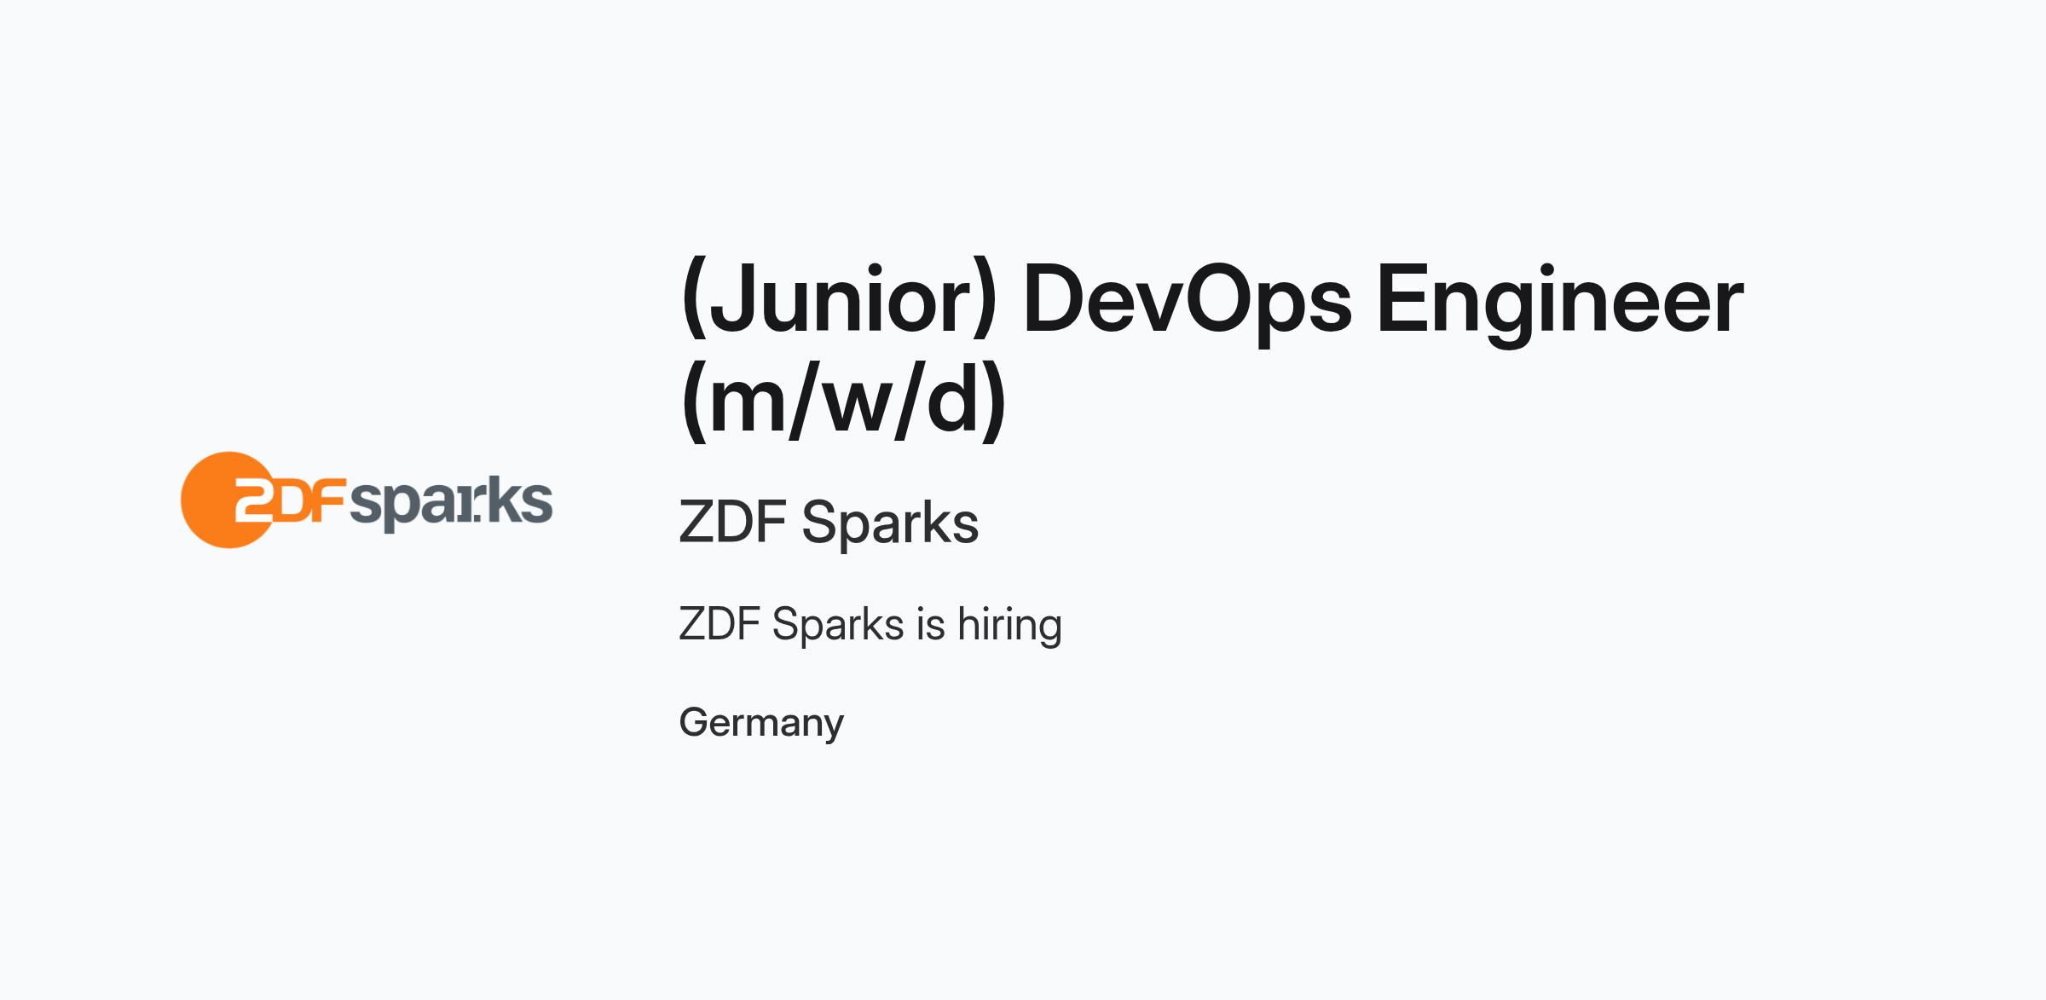Click 'ZDF' at start of hiring tagline
2046x1000 pixels.
720,624
